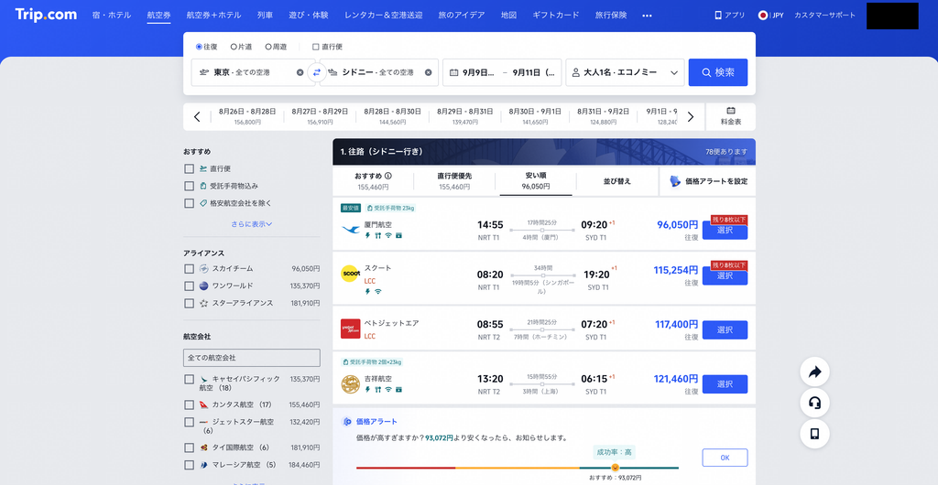Expand さらに表示 under the おすすめ filters
938x485 pixels.
point(252,224)
